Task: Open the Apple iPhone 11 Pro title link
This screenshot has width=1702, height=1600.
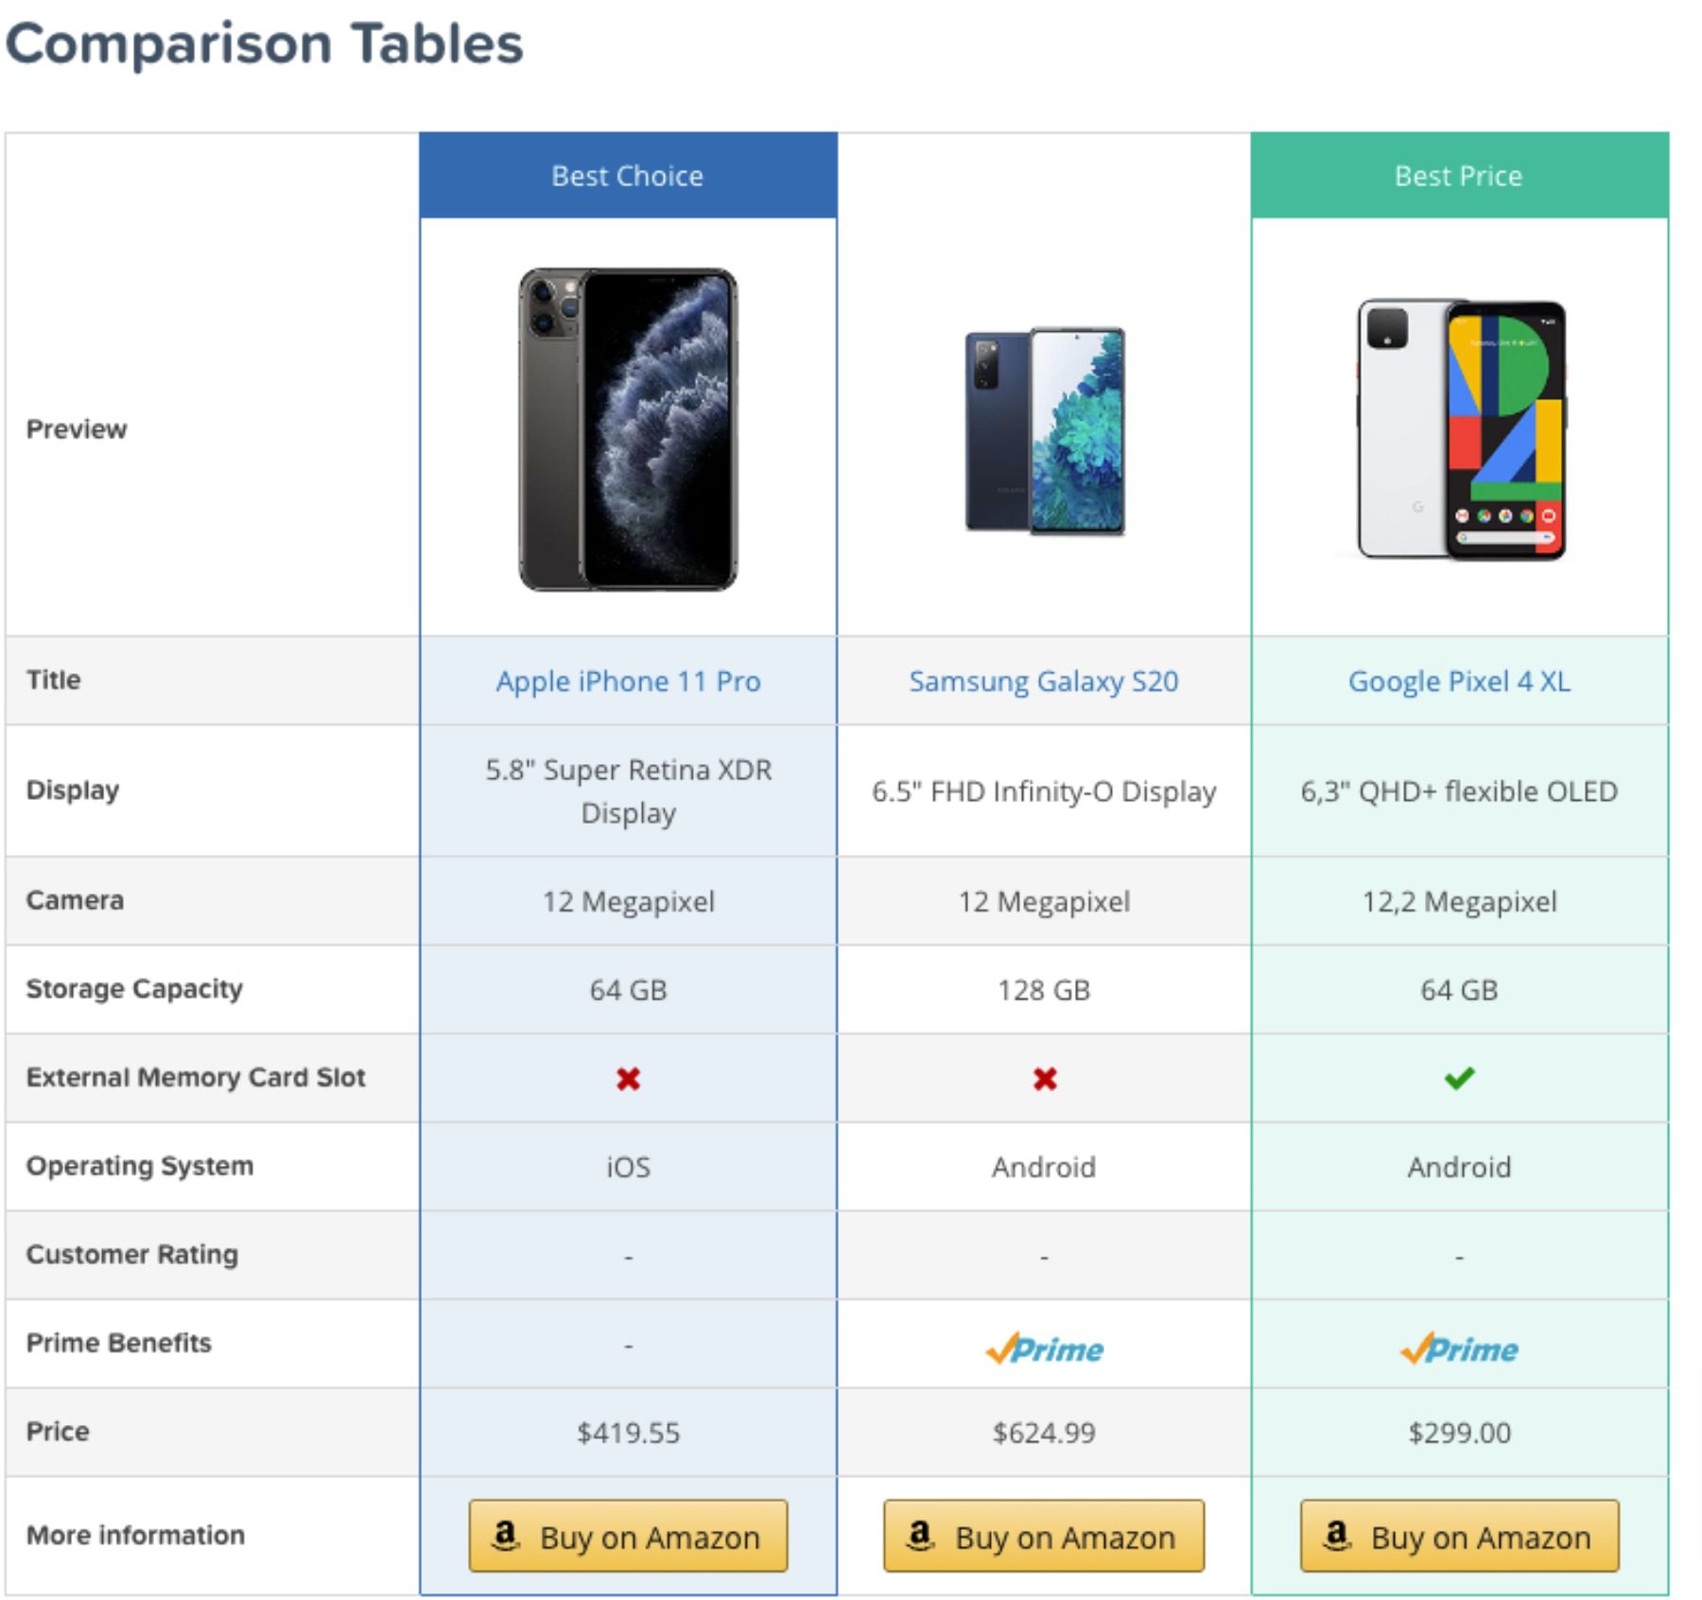Action: pyautogui.click(x=628, y=681)
